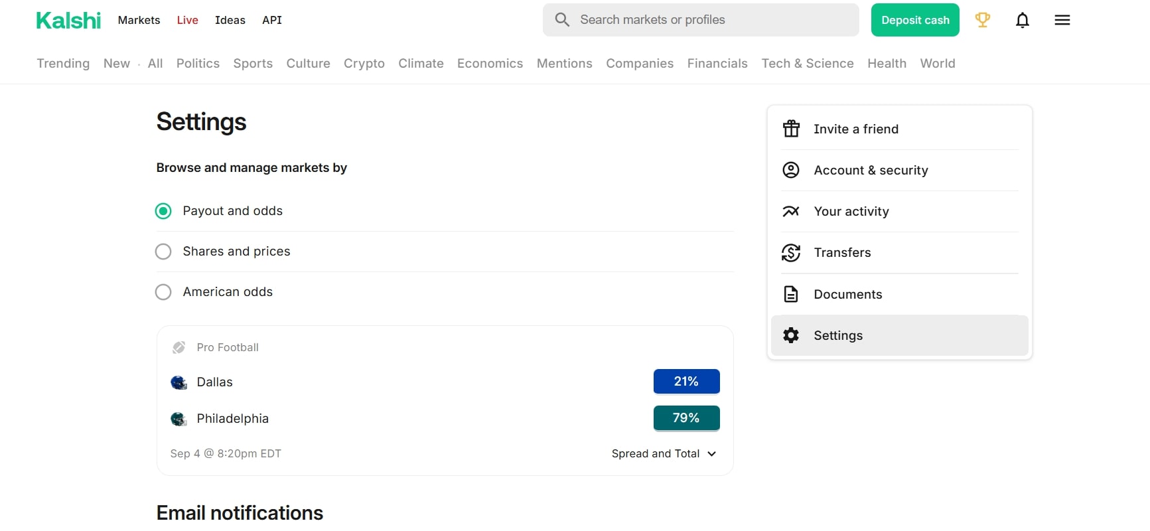Switch to New category
Image resolution: width=1150 pixels, height=531 pixels.
[117, 63]
